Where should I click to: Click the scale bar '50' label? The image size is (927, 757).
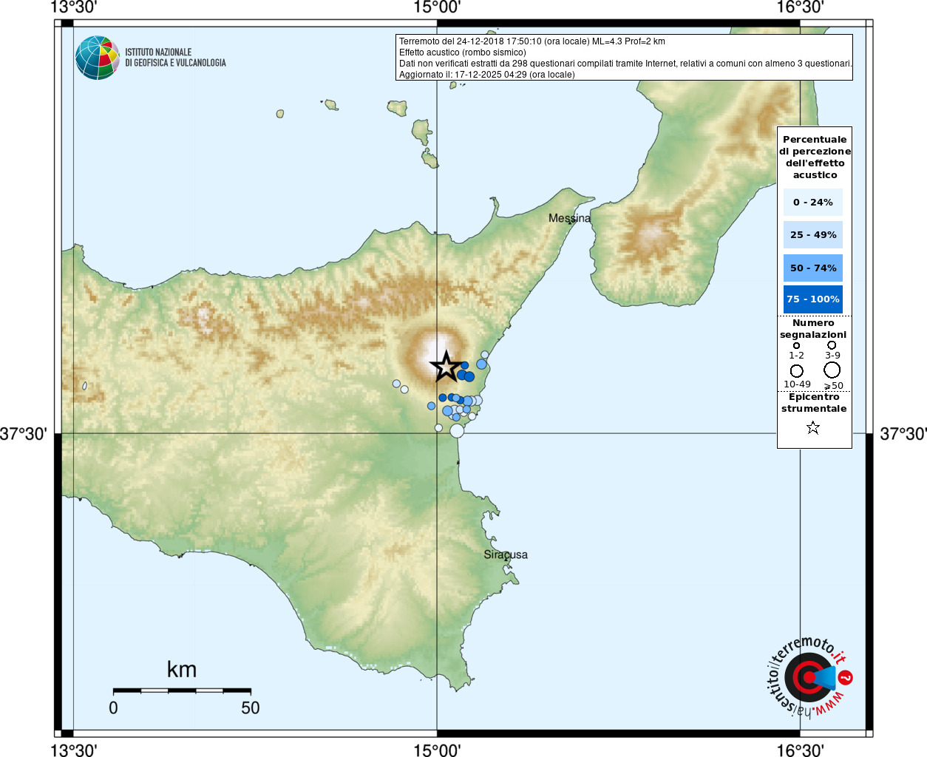click(251, 707)
